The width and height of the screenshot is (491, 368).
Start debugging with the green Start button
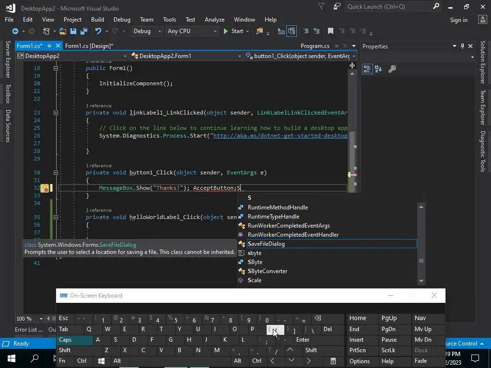tap(234, 31)
